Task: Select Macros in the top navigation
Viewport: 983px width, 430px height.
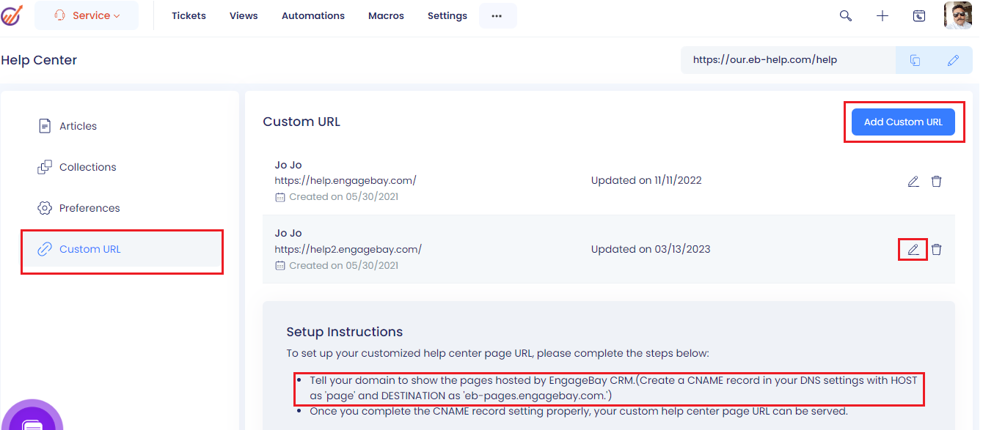Action: click(386, 15)
